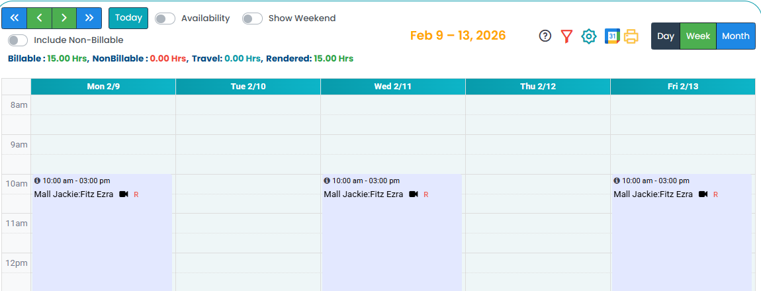761x291 pixels.
Task: Click the Today button
Action: pyautogui.click(x=128, y=18)
